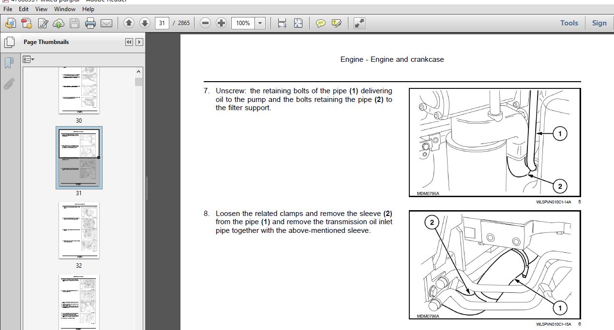This screenshot has height=330, width=614.
Task: Click the Page Thumbnails panel title
Action: tap(46, 42)
